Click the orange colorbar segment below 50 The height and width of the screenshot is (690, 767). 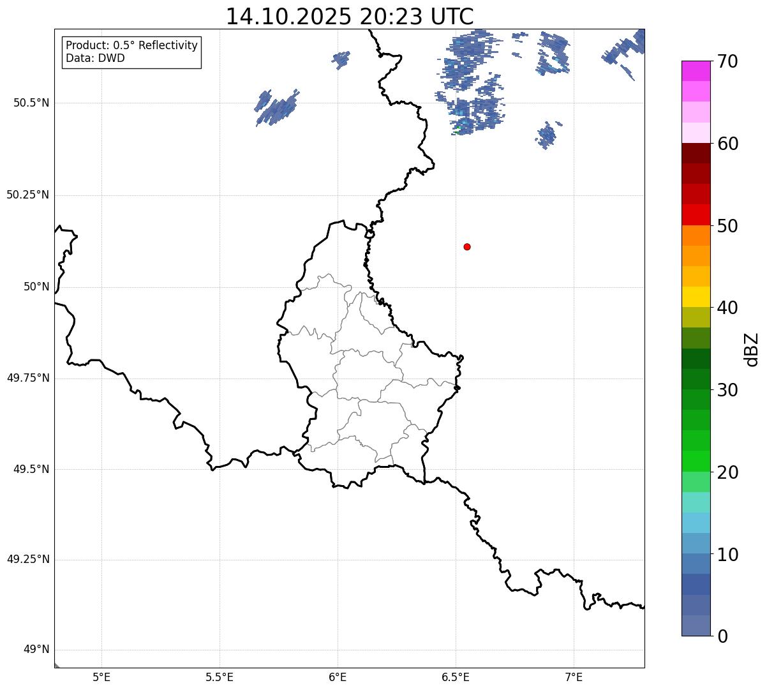[x=696, y=236]
